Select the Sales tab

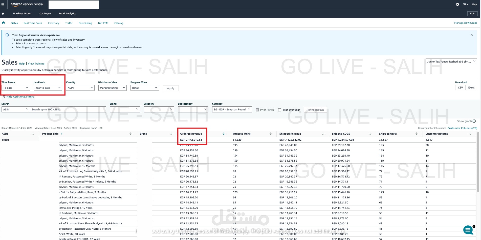click(x=14, y=23)
